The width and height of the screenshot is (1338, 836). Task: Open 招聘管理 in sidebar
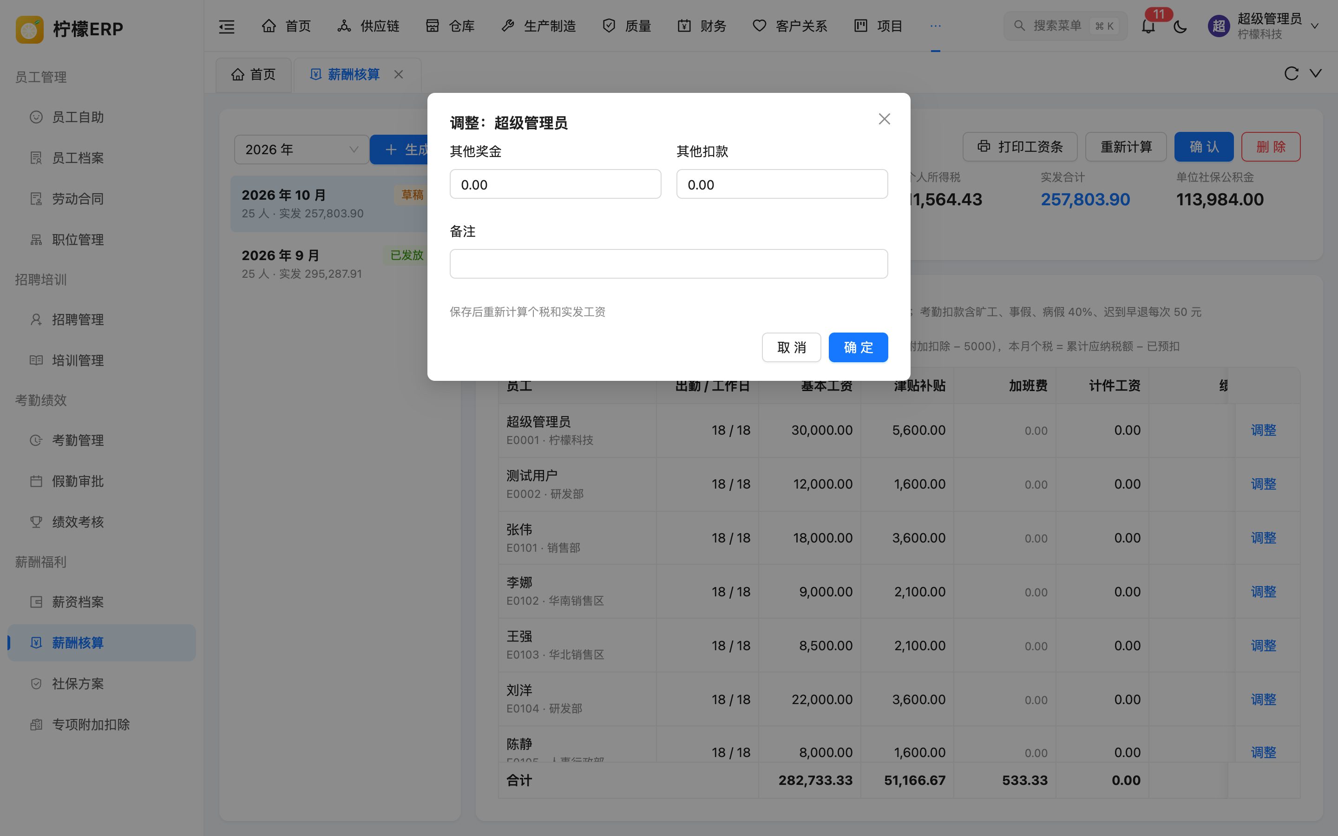click(102, 320)
